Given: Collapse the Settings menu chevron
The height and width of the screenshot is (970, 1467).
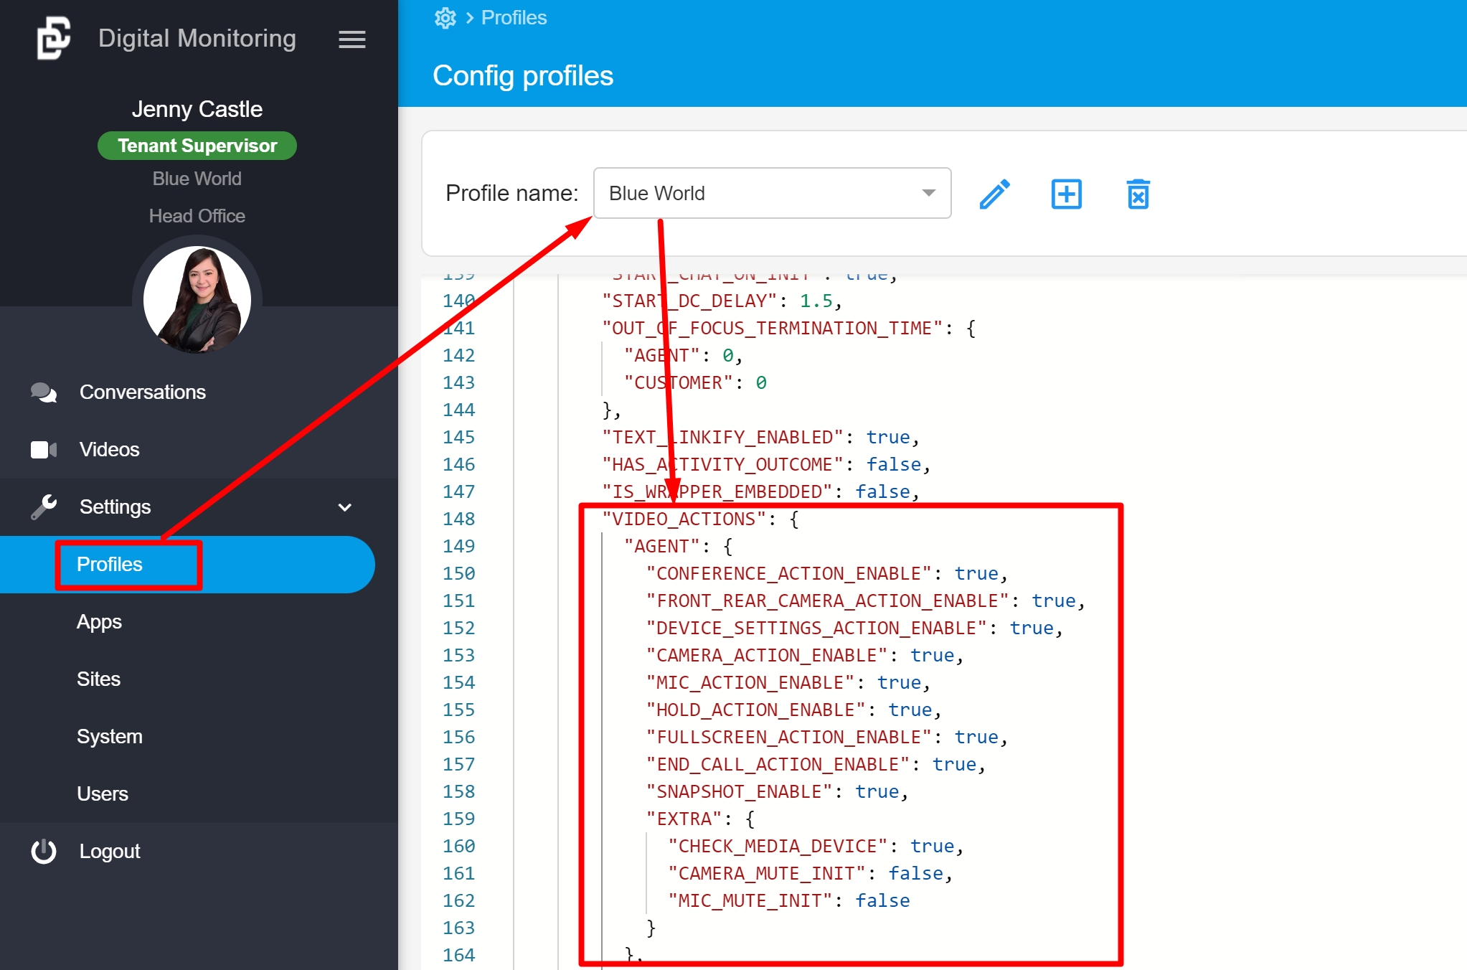Looking at the screenshot, I should point(345,507).
